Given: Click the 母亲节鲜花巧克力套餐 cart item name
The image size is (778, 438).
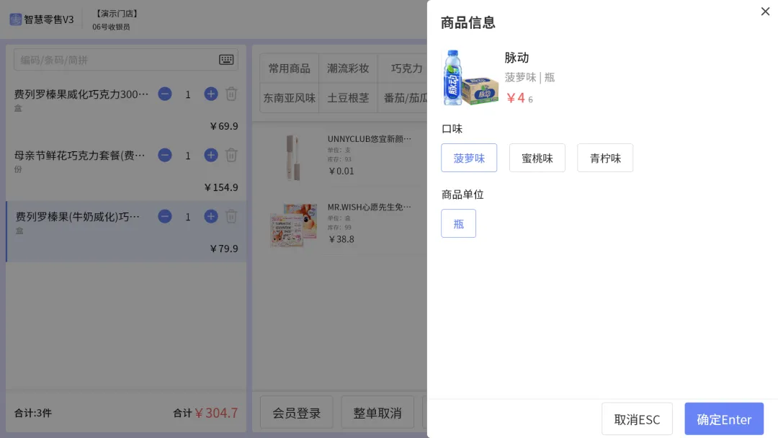Looking at the screenshot, I should pyautogui.click(x=79, y=156).
